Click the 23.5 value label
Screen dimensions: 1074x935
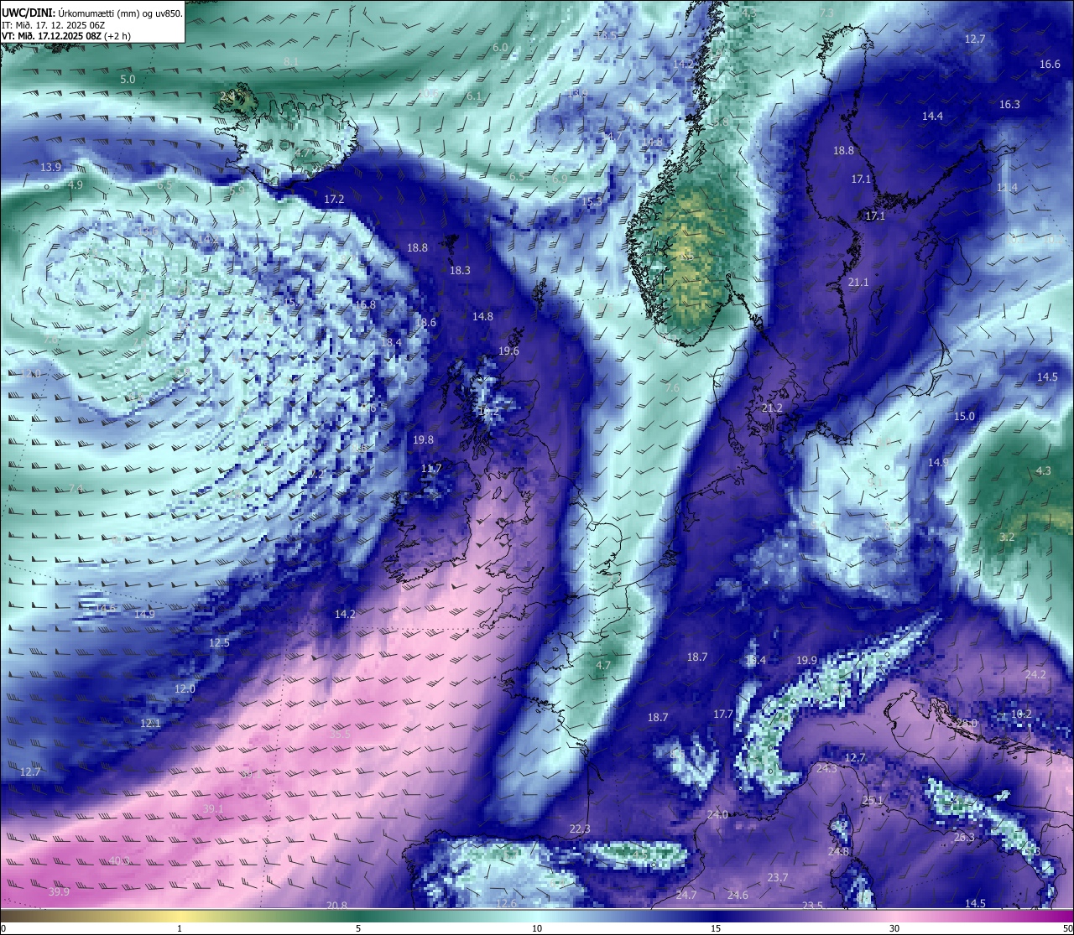point(812,906)
